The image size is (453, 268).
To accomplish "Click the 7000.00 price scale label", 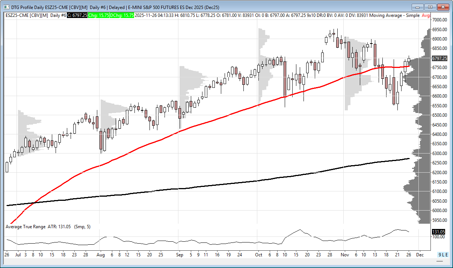I will [439, 20].
